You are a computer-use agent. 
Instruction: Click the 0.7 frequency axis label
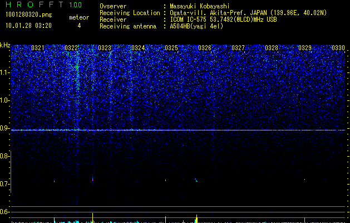point(4,184)
